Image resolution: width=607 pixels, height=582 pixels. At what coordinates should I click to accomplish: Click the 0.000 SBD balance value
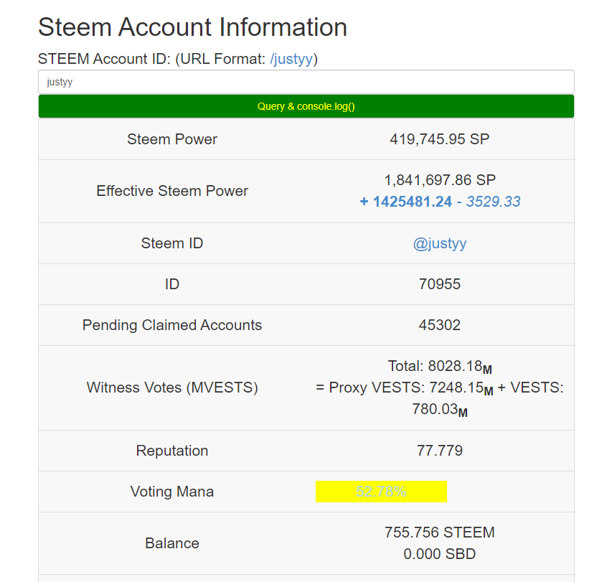(x=440, y=554)
